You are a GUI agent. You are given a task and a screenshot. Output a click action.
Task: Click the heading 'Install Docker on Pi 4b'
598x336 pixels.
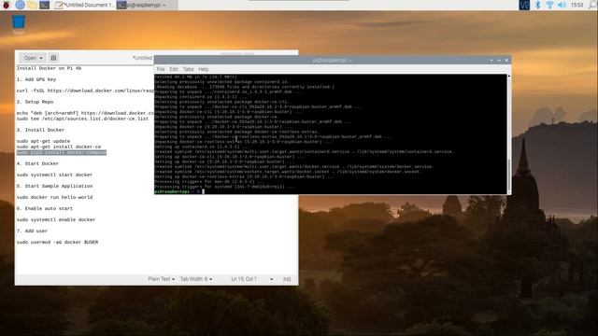pos(49,68)
